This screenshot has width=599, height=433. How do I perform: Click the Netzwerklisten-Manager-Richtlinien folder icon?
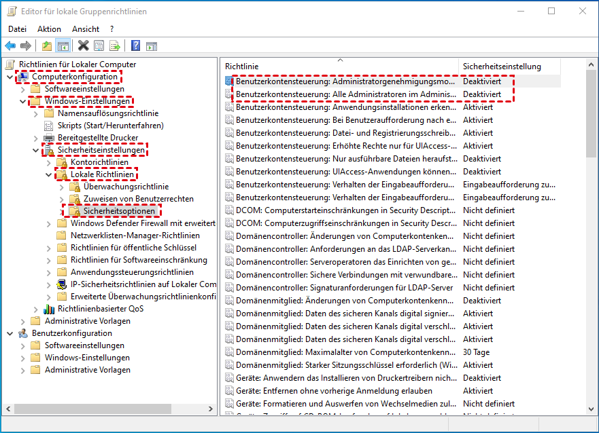[61, 236]
